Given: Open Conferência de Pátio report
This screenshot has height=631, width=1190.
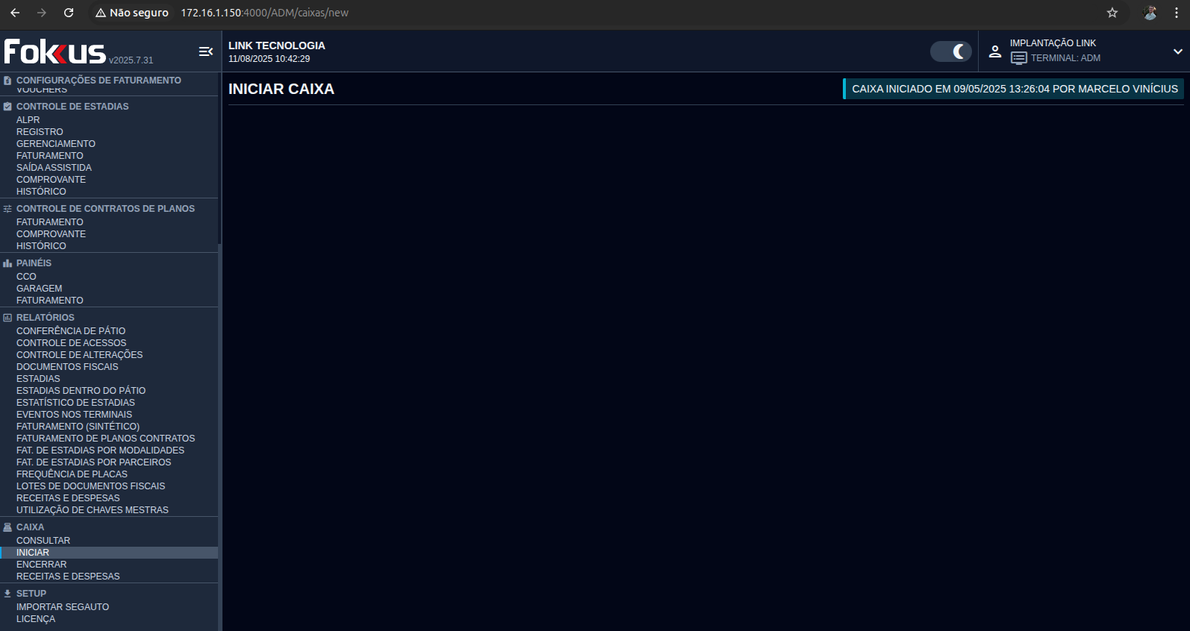Looking at the screenshot, I should [71, 331].
